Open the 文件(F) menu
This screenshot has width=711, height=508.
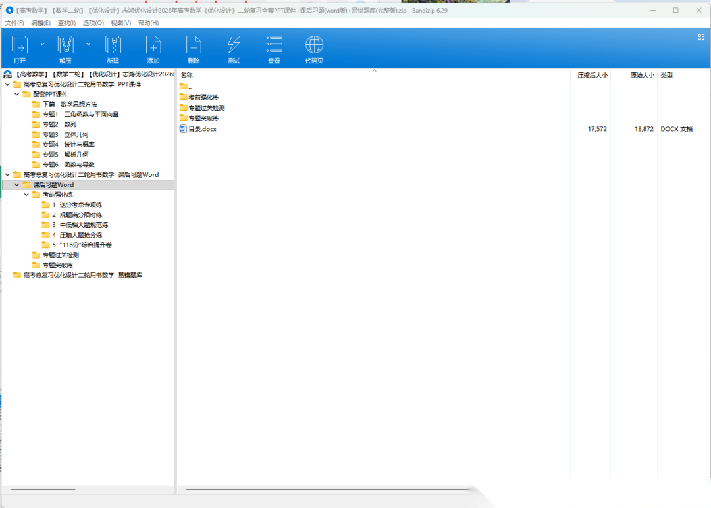click(14, 23)
